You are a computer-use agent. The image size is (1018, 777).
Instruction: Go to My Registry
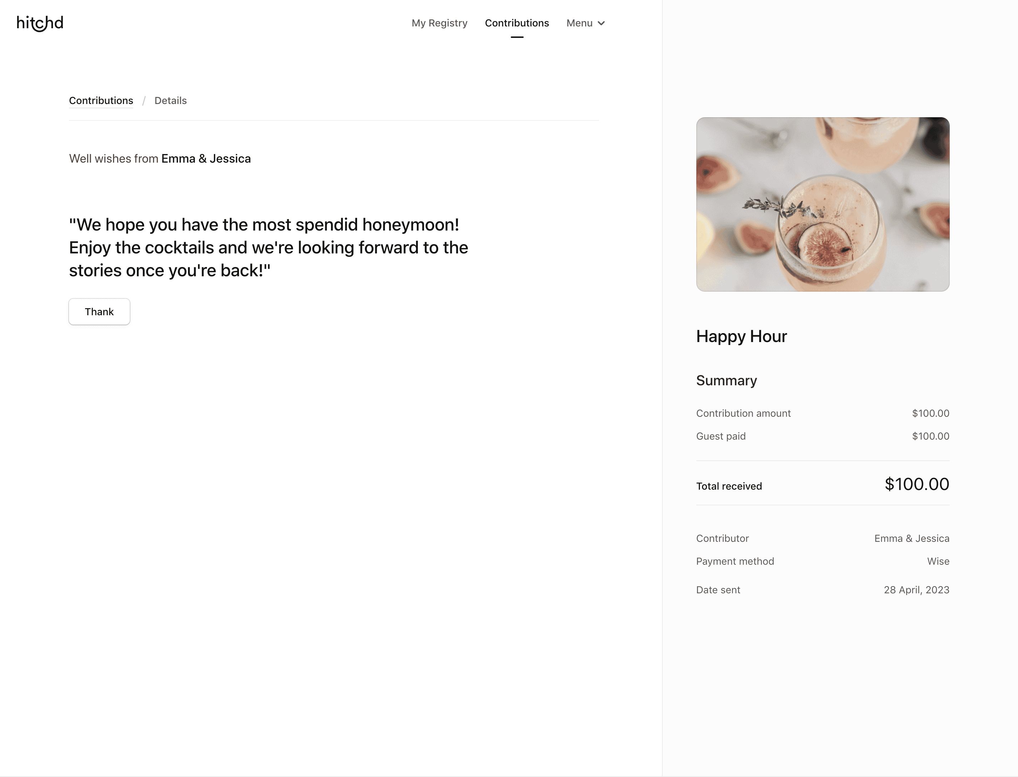click(439, 23)
